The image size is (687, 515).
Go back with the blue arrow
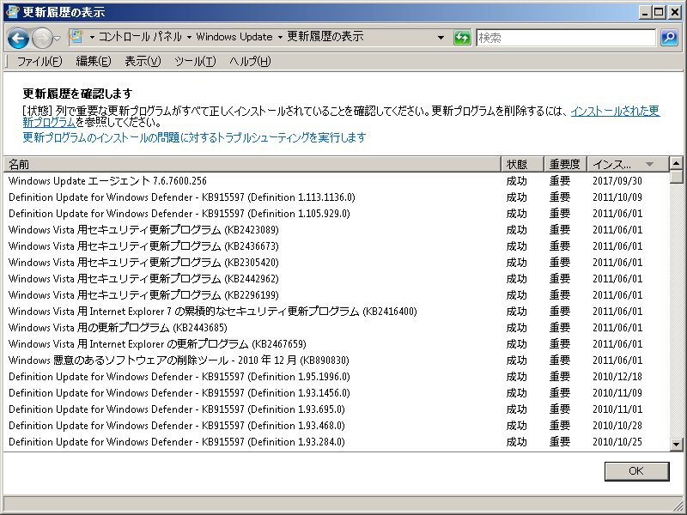[x=18, y=39]
